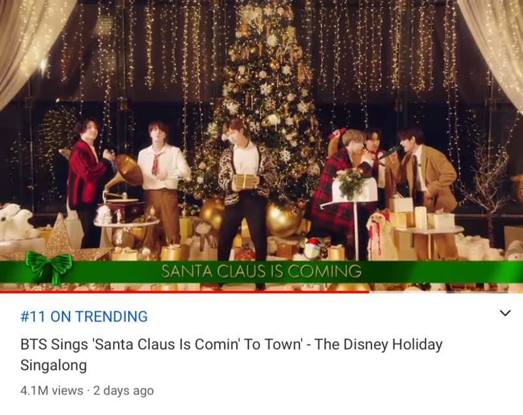Image resolution: width=523 pixels, height=415 pixels.
Task: Click the white polar bear plush
Action: pyautogui.click(x=16, y=222)
